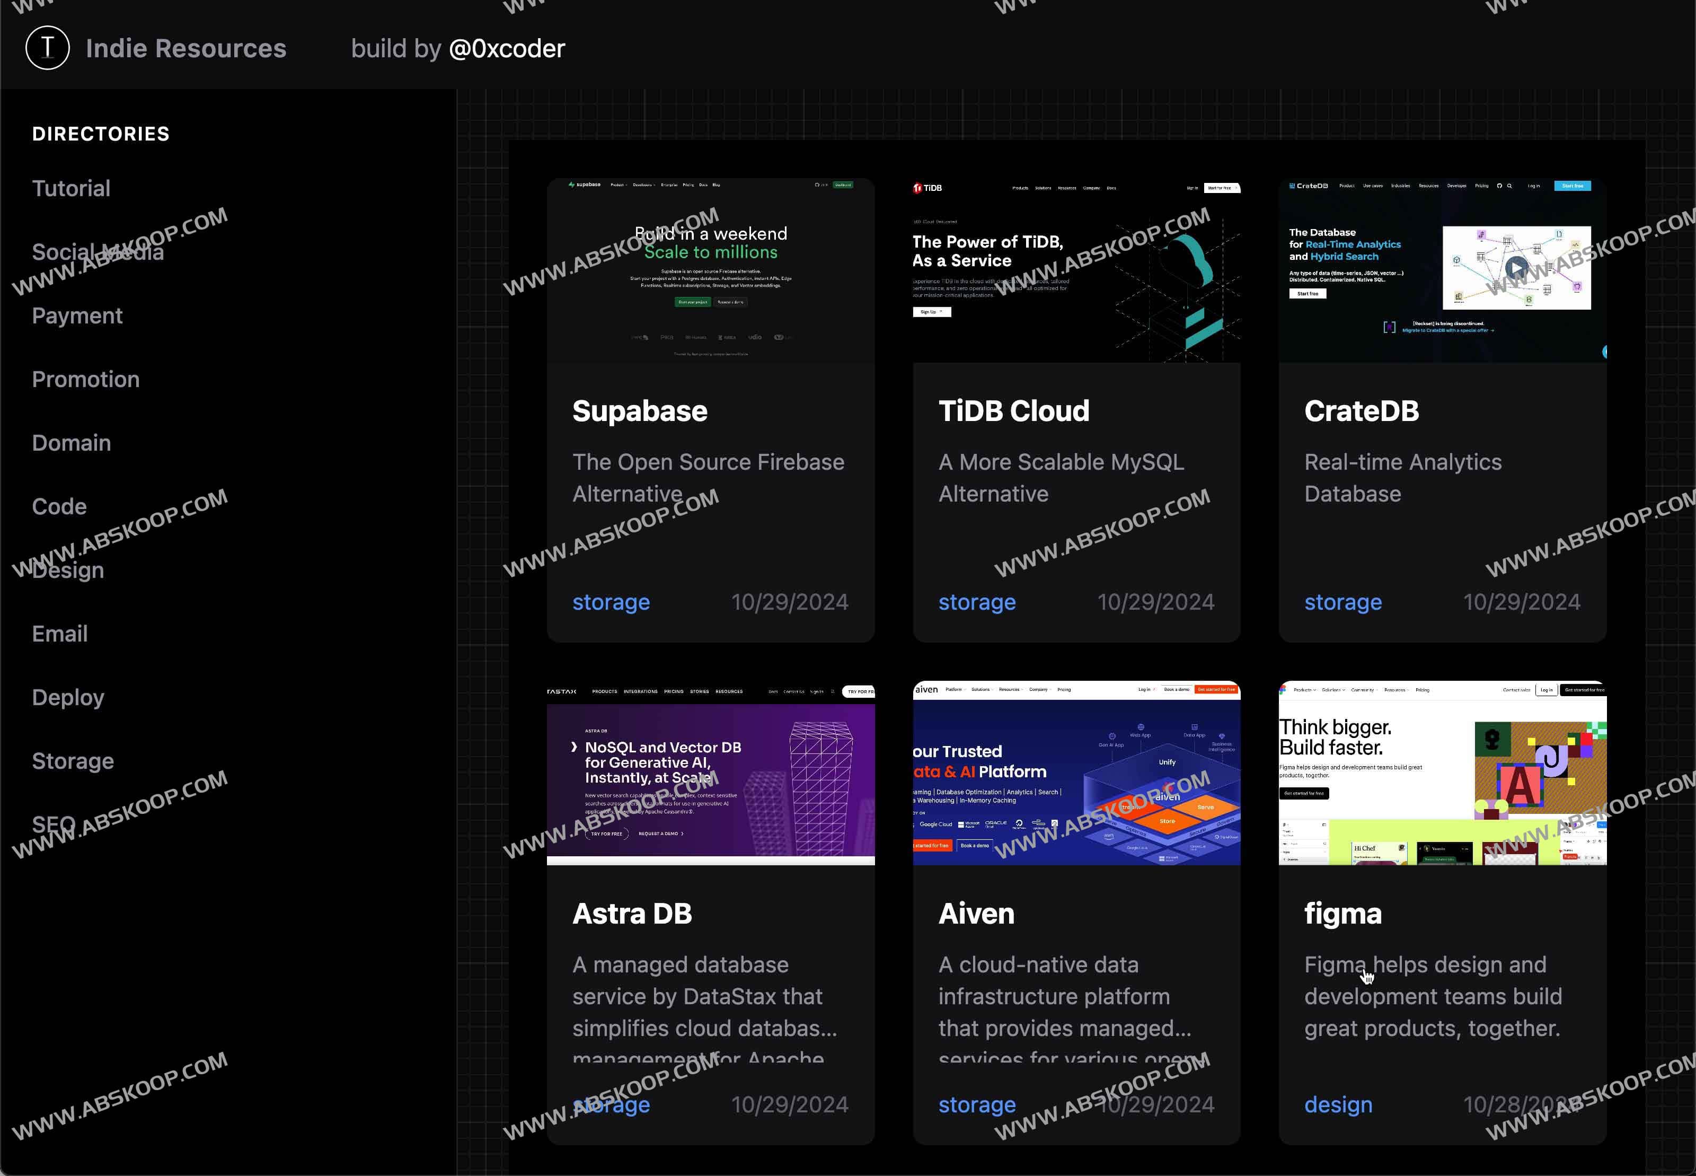Click the design tag on figma card
1696x1176 pixels.
pyautogui.click(x=1337, y=1104)
